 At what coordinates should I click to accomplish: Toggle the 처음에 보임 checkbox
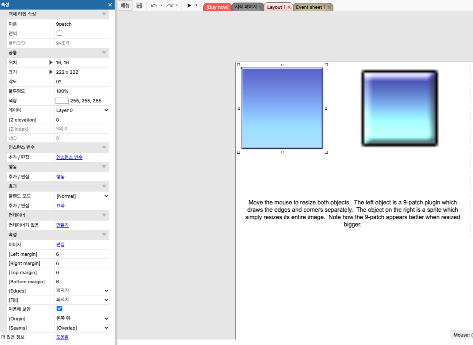click(x=59, y=309)
